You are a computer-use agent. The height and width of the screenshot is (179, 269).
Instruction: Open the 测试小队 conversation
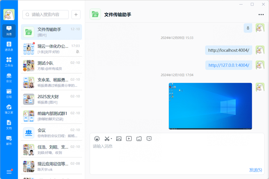pos(51,65)
